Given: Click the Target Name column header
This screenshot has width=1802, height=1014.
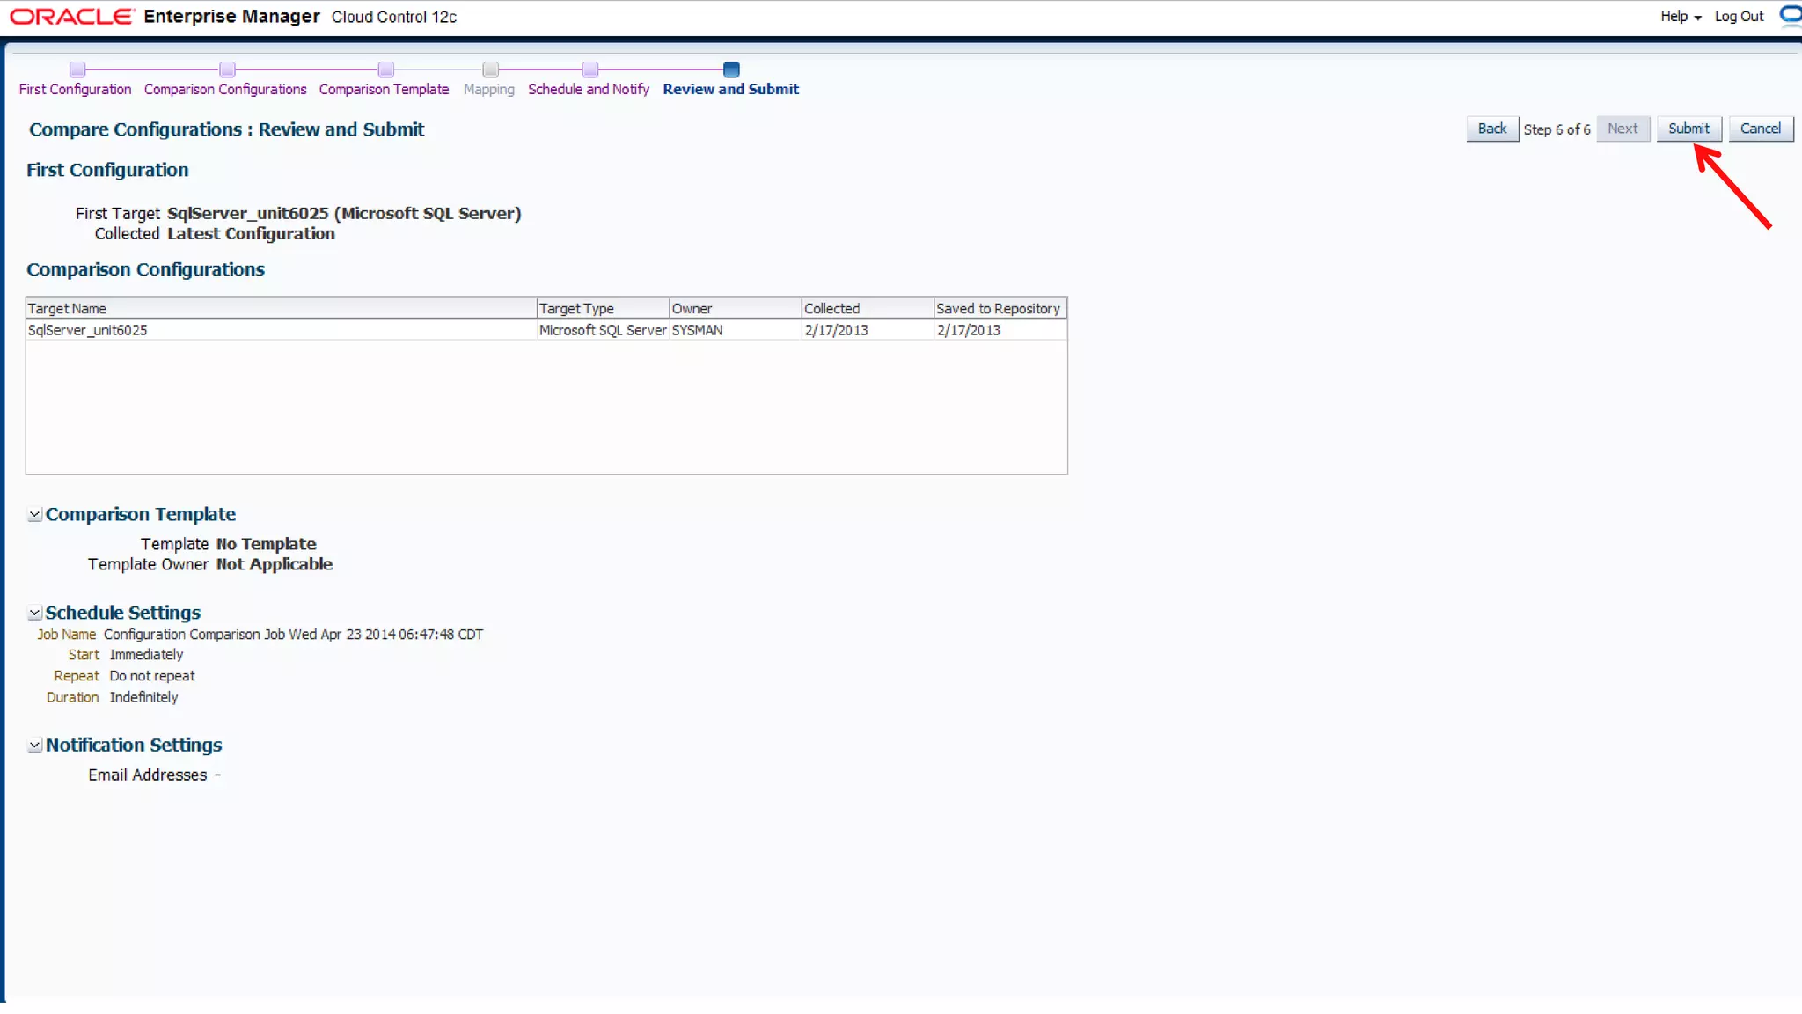Looking at the screenshot, I should pos(281,308).
